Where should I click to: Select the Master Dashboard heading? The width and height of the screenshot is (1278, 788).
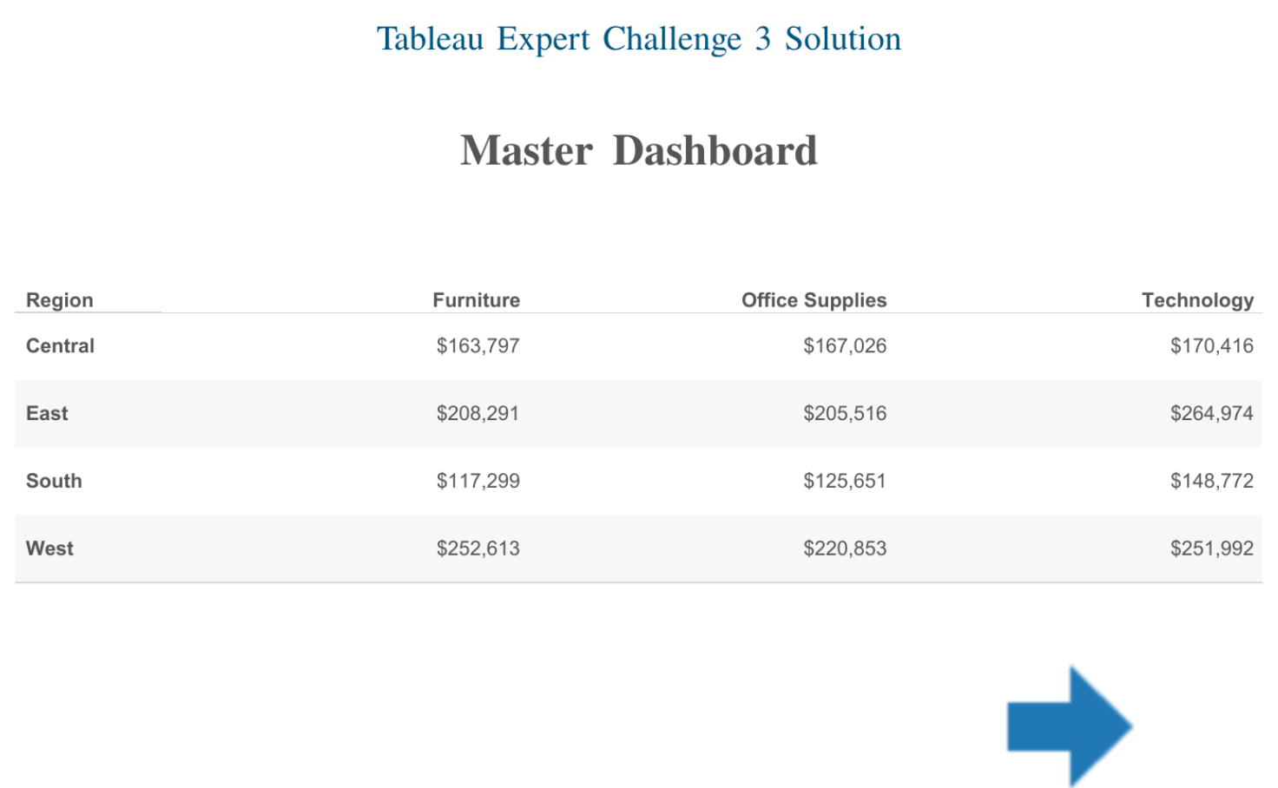coord(639,150)
